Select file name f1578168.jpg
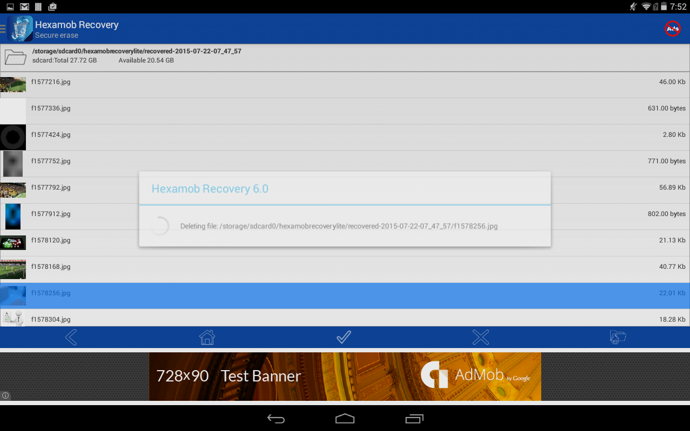Image resolution: width=690 pixels, height=431 pixels. (51, 267)
